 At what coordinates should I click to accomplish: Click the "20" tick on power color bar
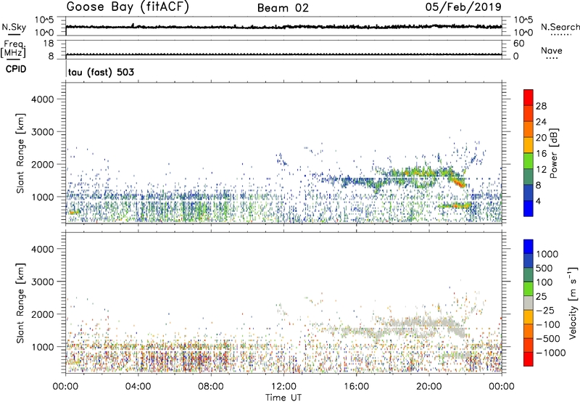tap(541, 138)
